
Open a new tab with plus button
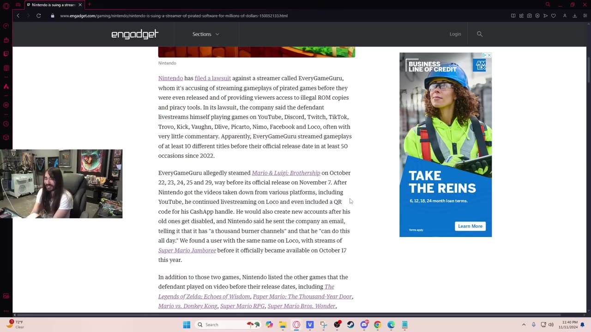pyautogui.click(x=90, y=5)
